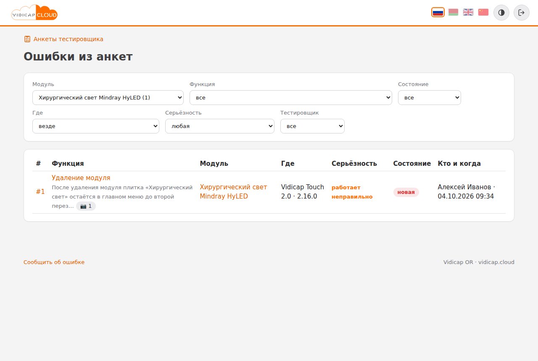The width and height of the screenshot is (538, 361).
Task: Click the Кто и когда column header
Action: (x=459, y=164)
